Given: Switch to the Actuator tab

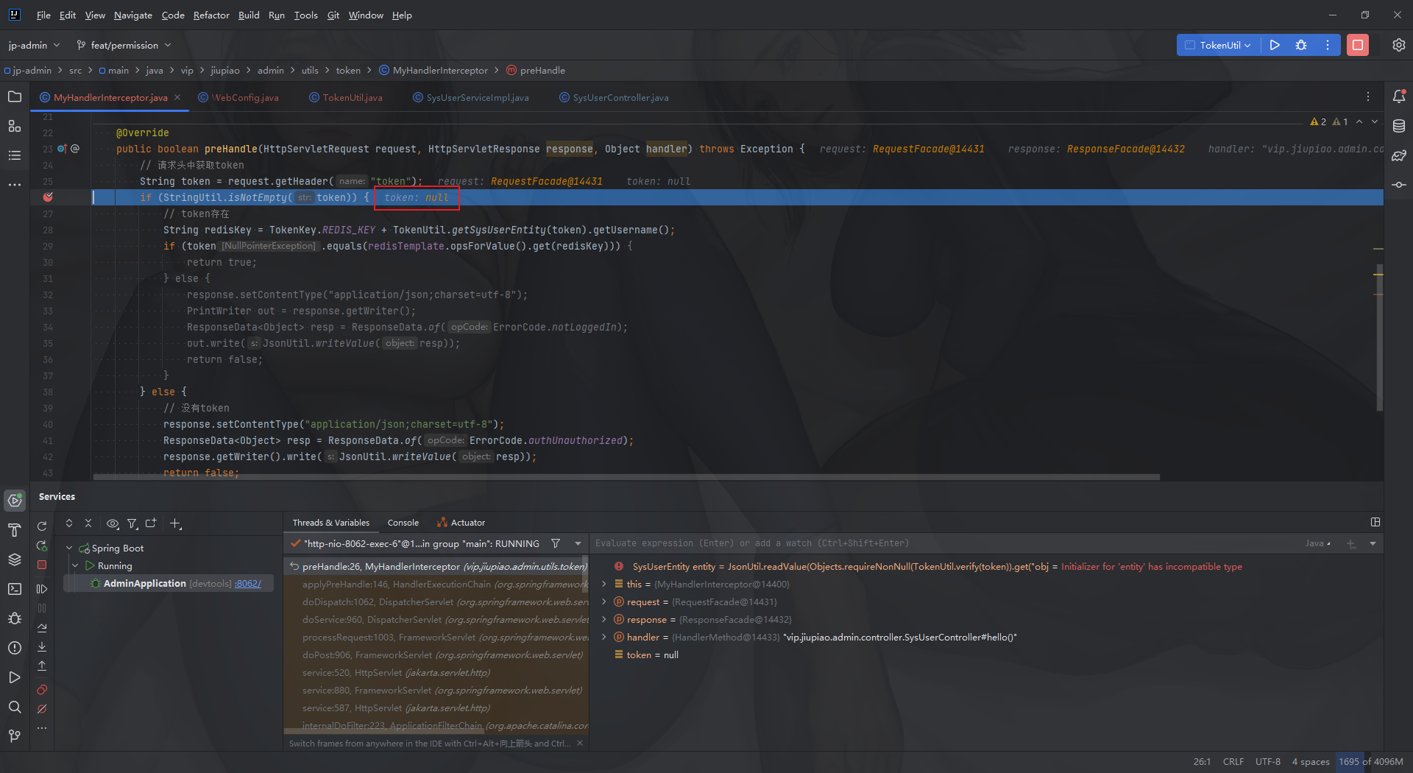Looking at the screenshot, I should [461, 523].
